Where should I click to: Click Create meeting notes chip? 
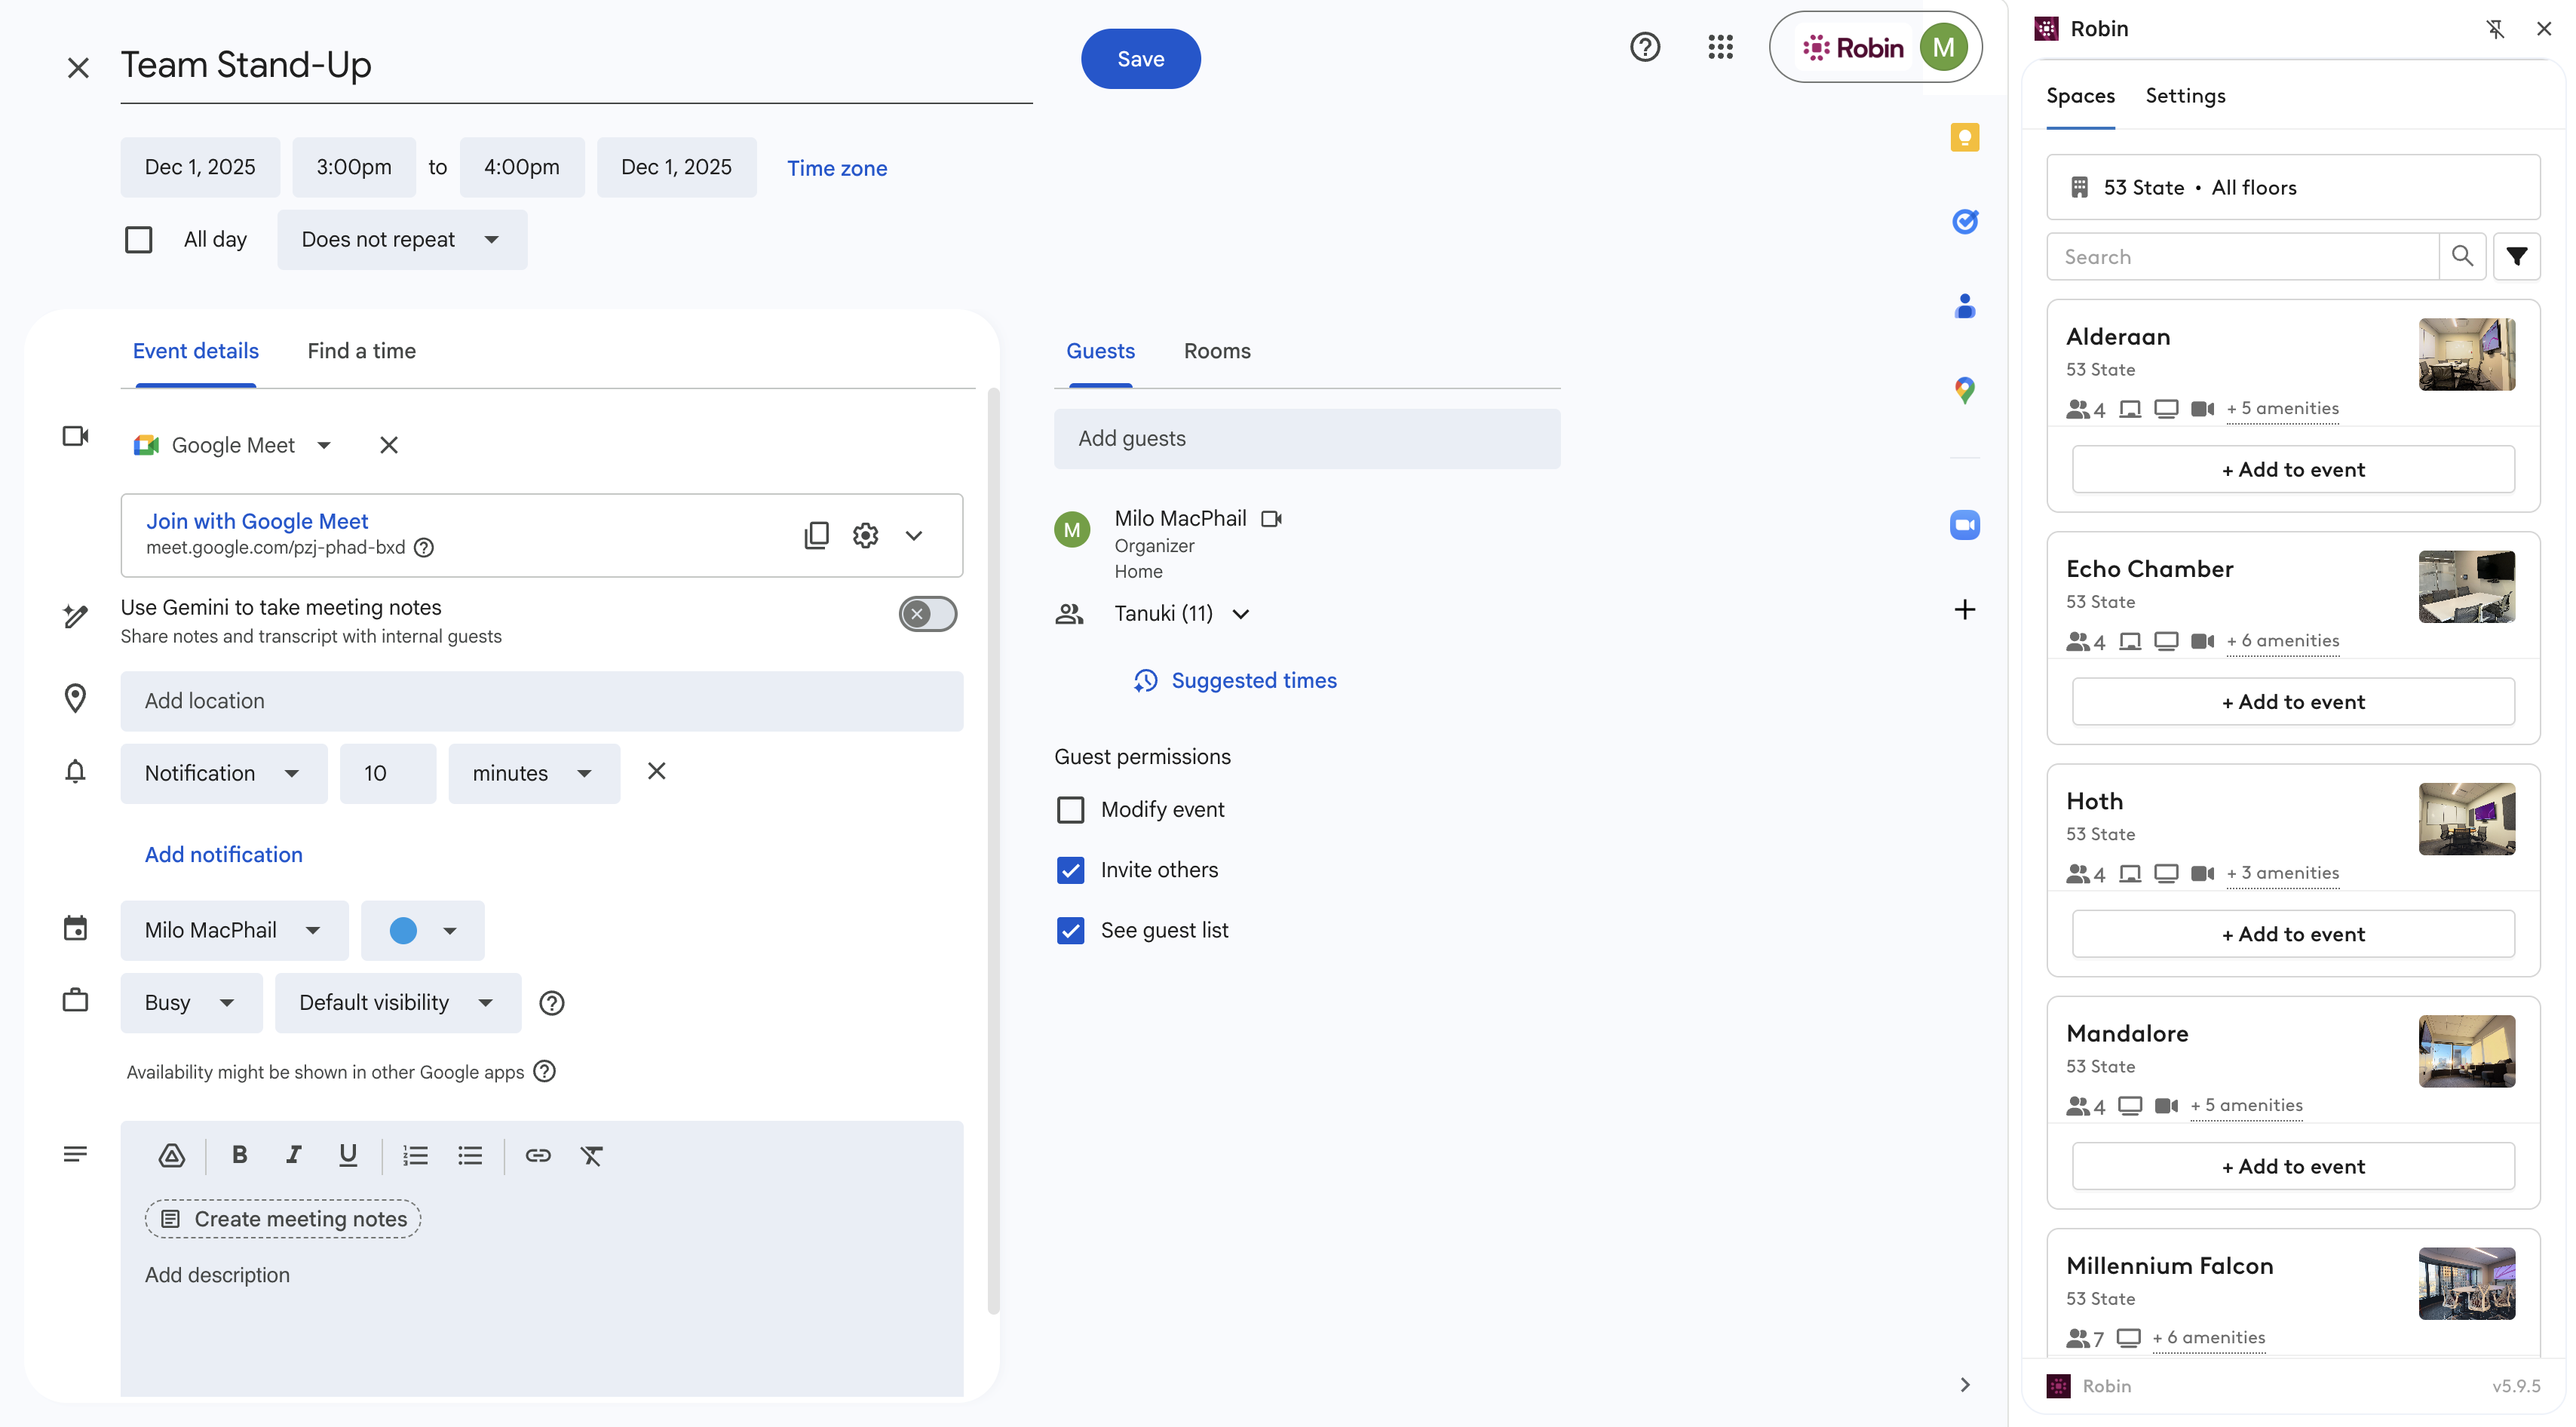(283, 1218)
